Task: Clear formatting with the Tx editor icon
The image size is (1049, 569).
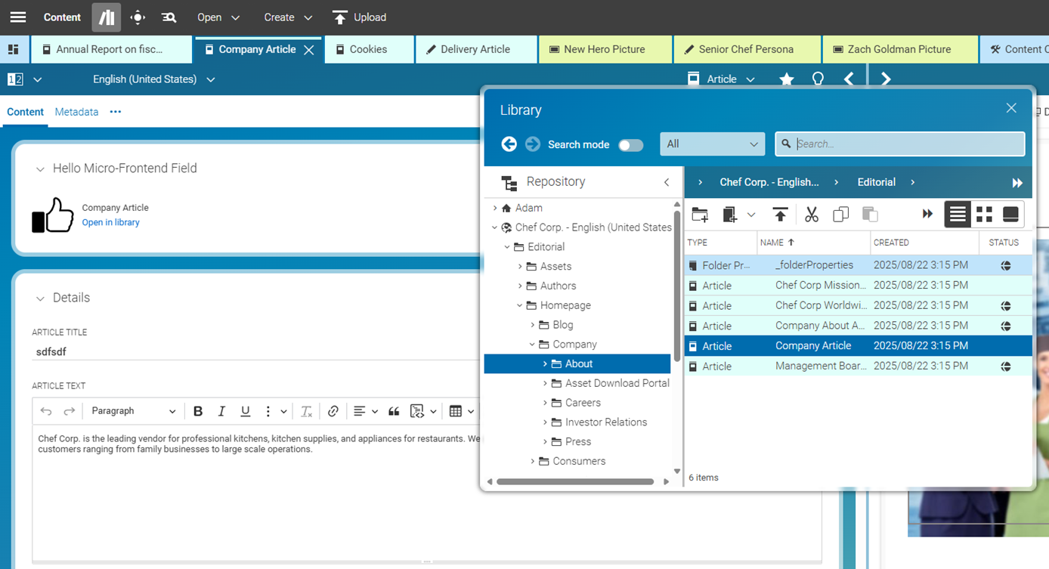Action: [x=306, y=410]
